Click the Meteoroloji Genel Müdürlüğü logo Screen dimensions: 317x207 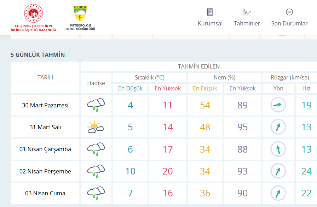point(80,14)
